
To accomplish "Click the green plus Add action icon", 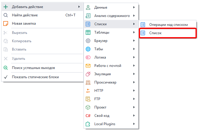I will pyautogui.click(x=6, y=7).
